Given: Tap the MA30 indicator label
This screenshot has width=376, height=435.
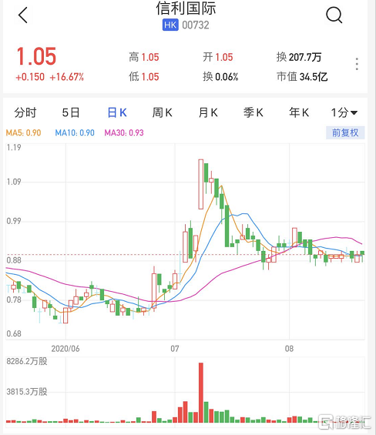Looking at the screenshot, I should click(x=124, y=132).
